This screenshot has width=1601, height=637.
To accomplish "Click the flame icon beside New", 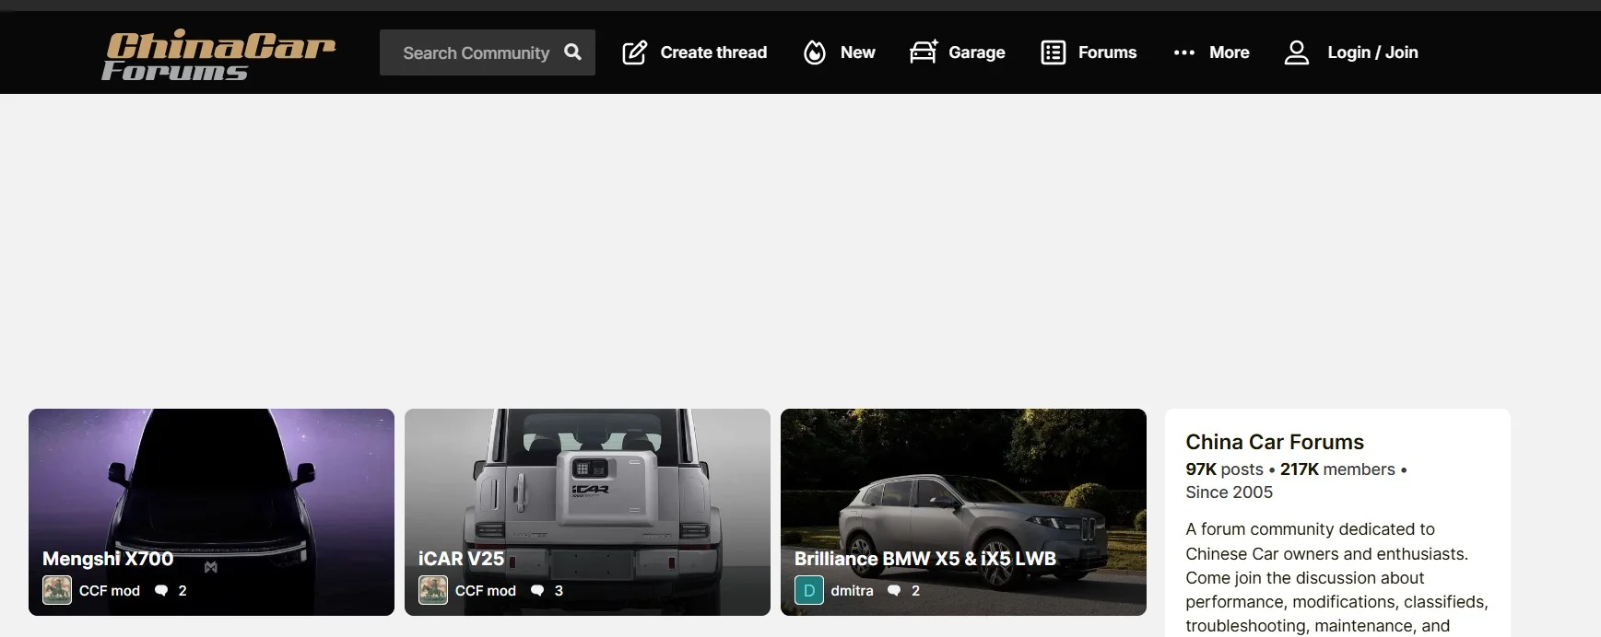I will [x=815, y=52].
